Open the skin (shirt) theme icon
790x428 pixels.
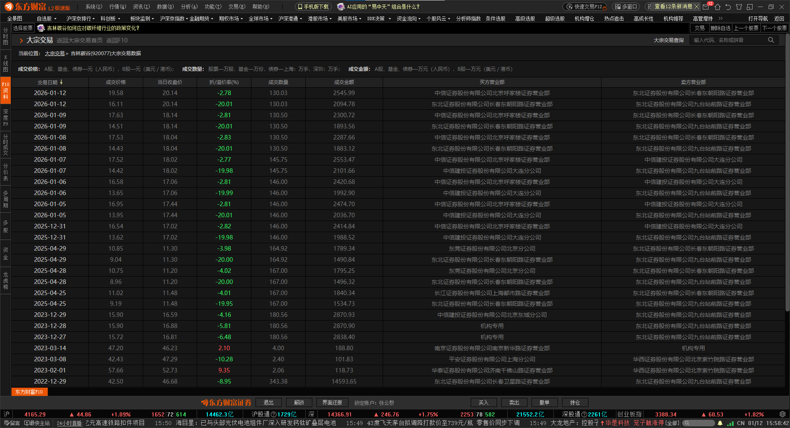739,7
